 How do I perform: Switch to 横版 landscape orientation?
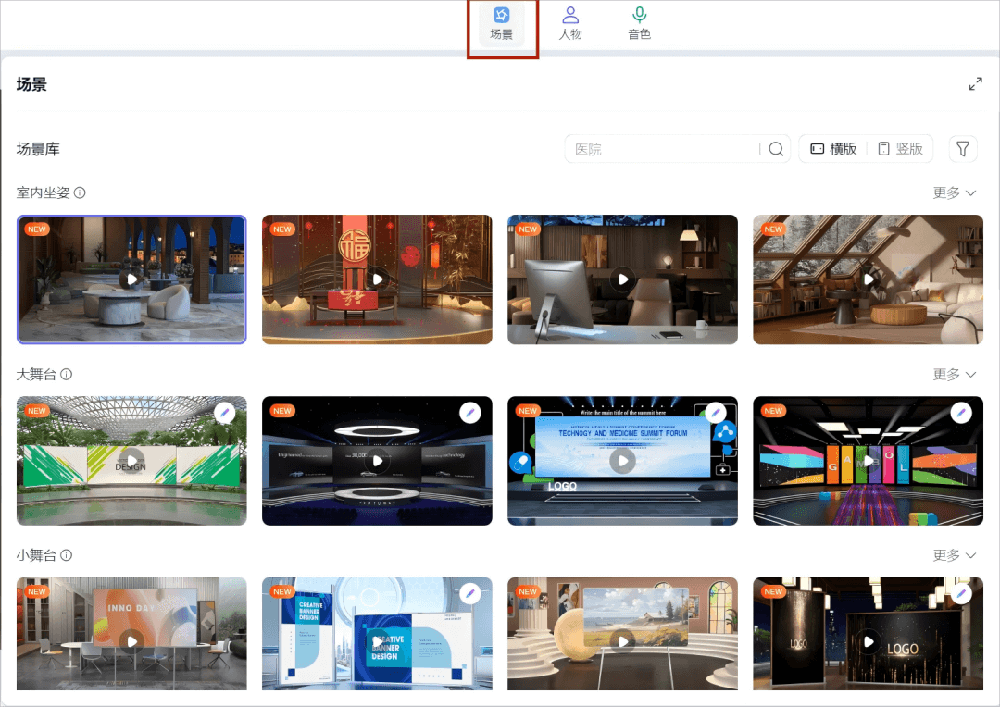(x=833, y=149)
